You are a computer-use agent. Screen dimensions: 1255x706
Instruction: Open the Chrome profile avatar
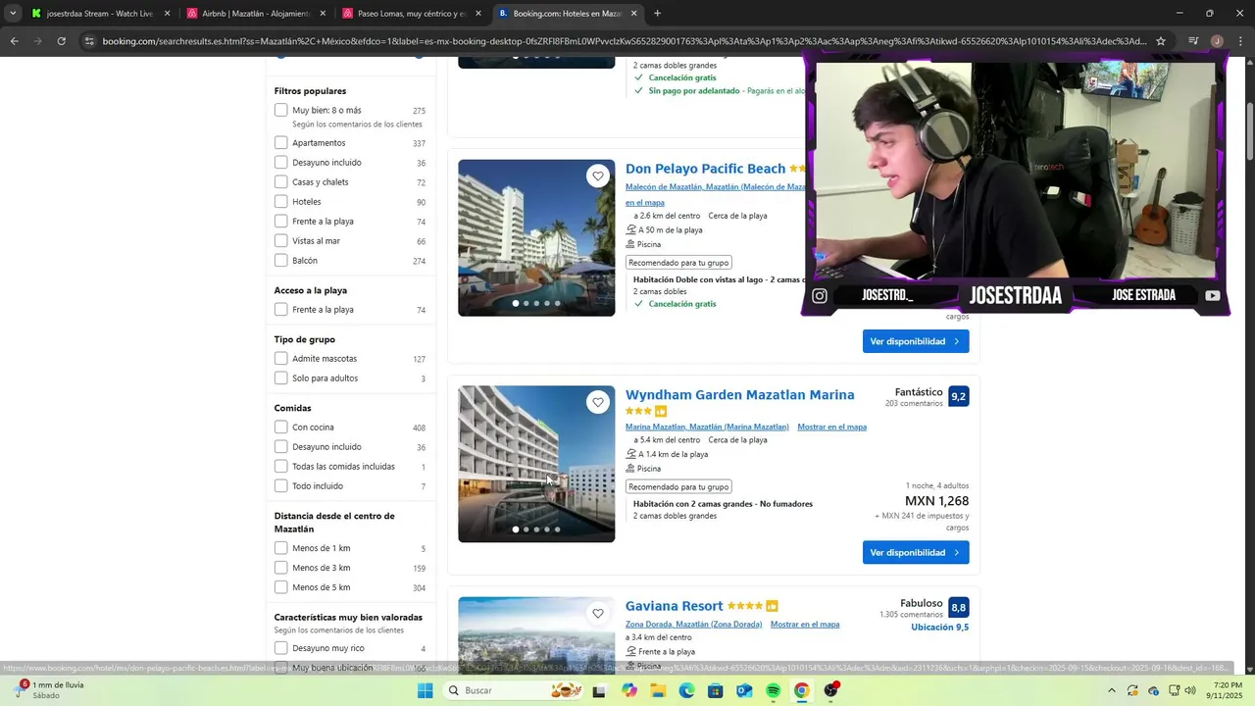tap(1217, 41)
